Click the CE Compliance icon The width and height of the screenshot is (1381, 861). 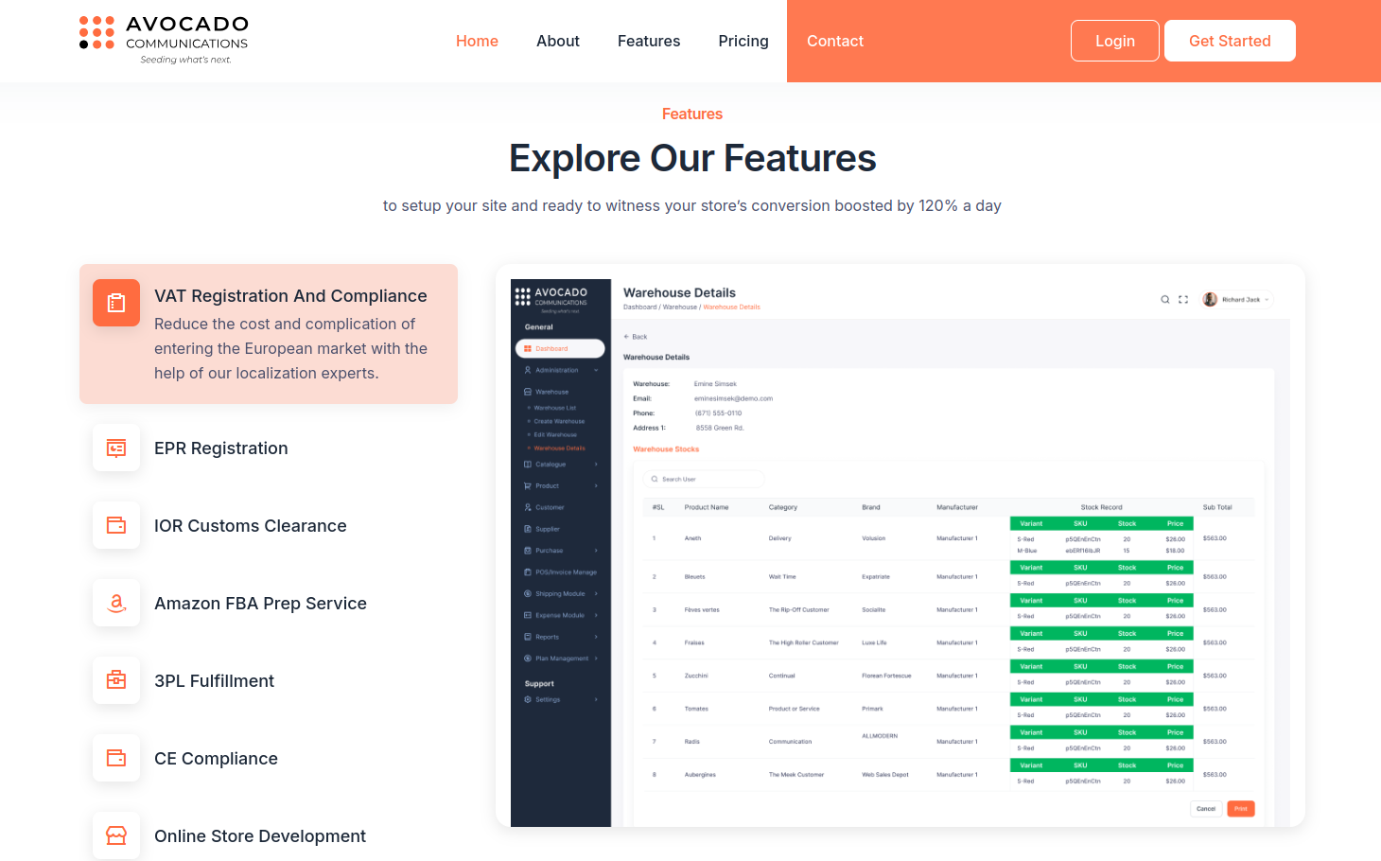pos(116,759)
